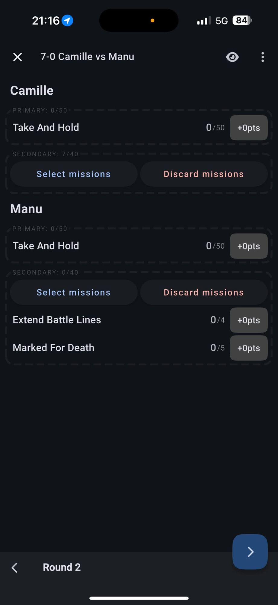Tap the Extend Battle Lines mission name
278x605 pixels.
pos(57,320)
